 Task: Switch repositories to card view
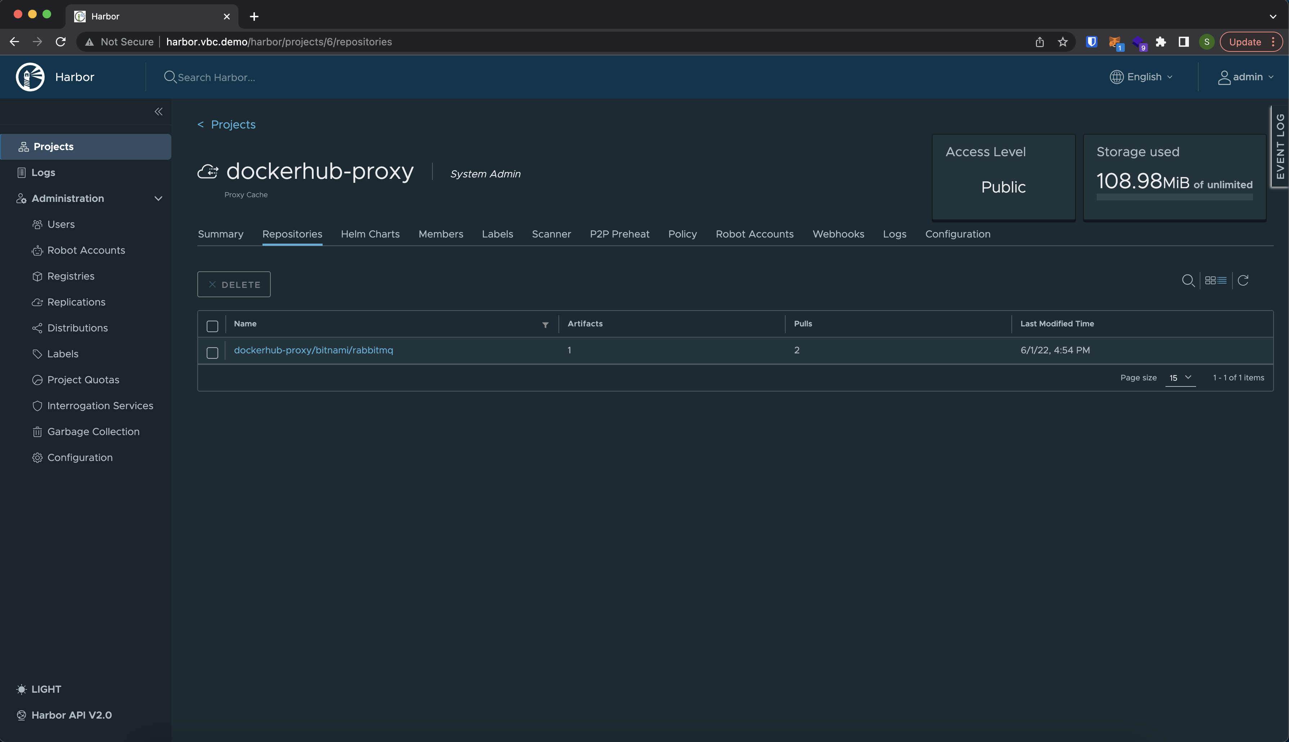1211,280
